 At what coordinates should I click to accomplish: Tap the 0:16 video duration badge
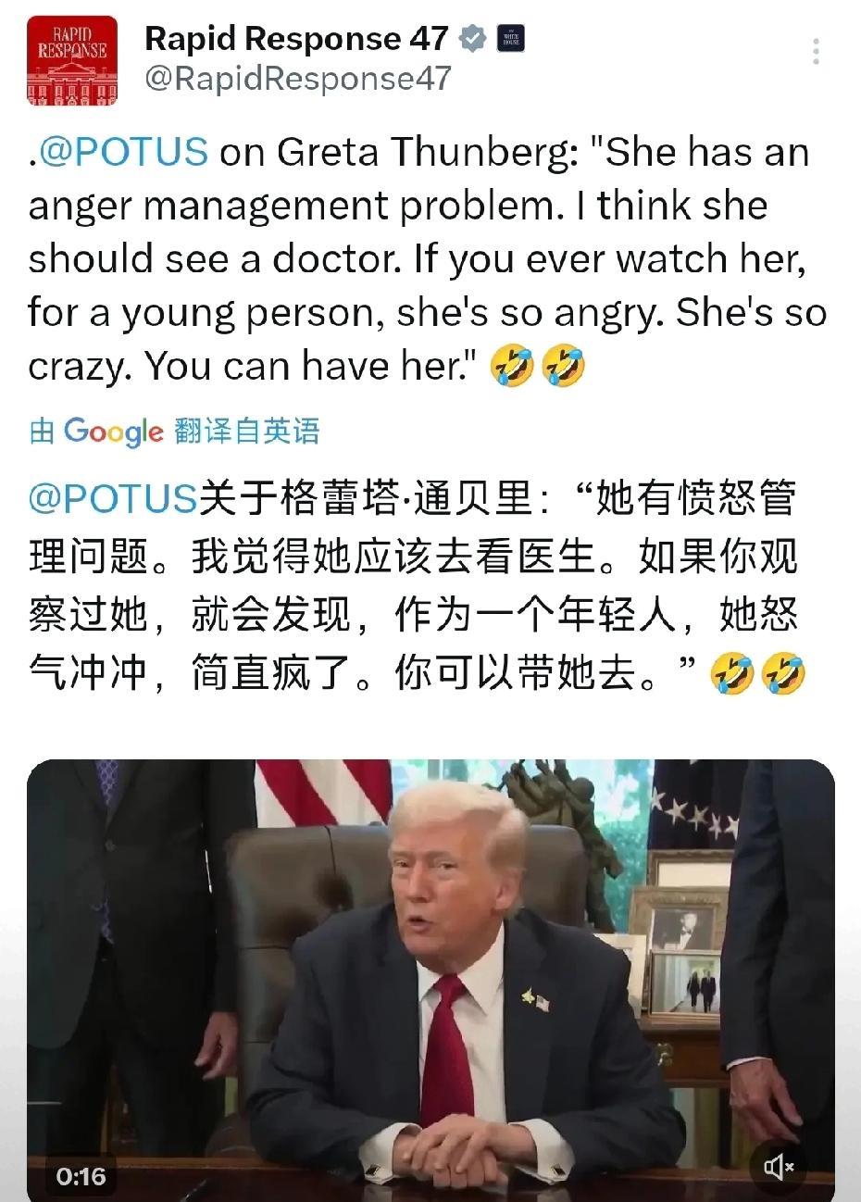(x=81, y=1176)
